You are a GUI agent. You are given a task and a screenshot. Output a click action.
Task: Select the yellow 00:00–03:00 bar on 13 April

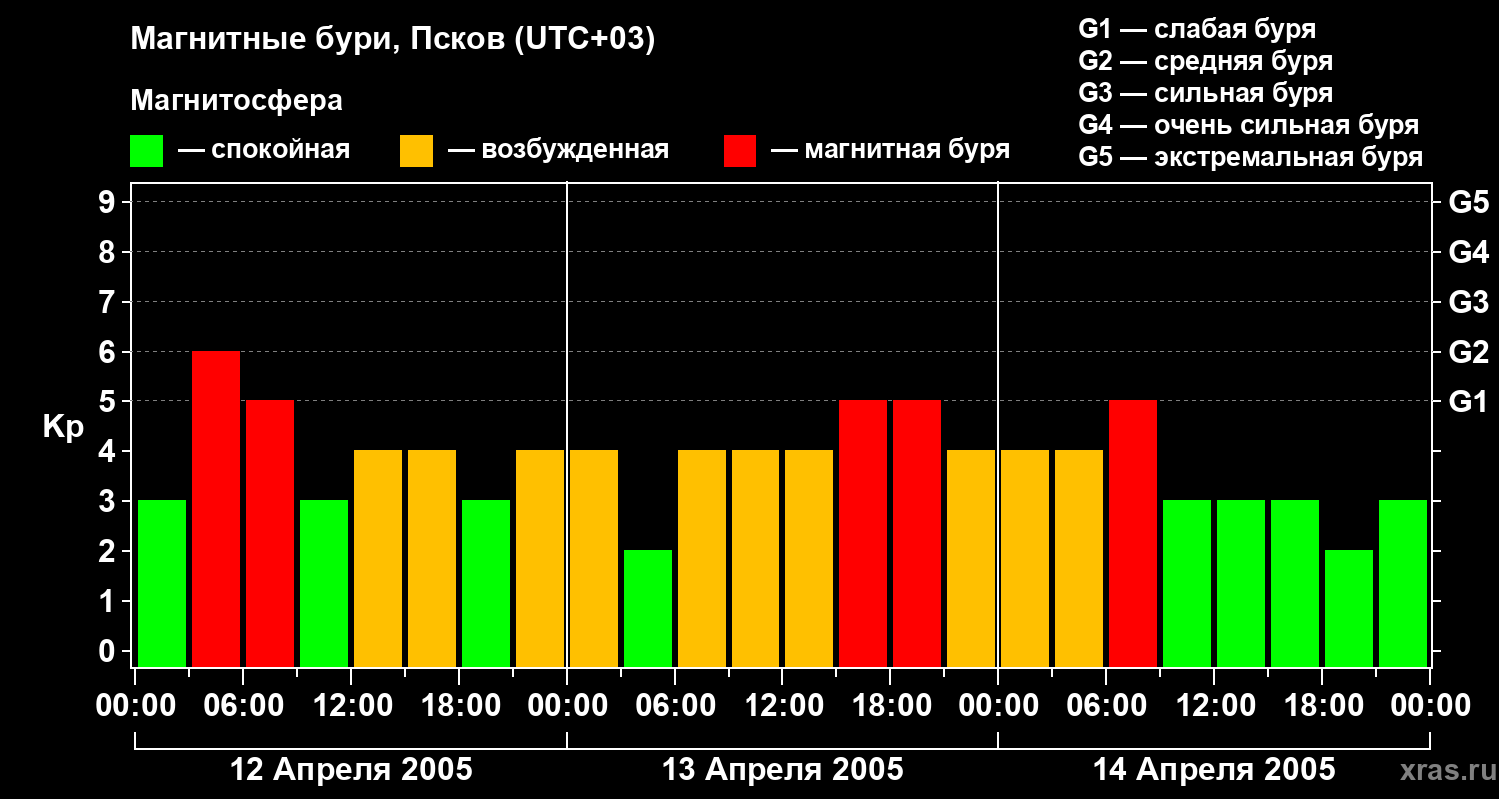click(x=594, y=558)
